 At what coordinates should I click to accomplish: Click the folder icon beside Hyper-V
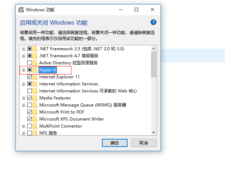[35, 70]
